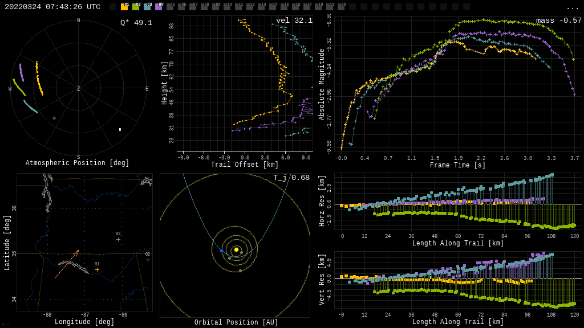
Task: Toggle the green camera 02 square
Action: (x=136, y=7)
